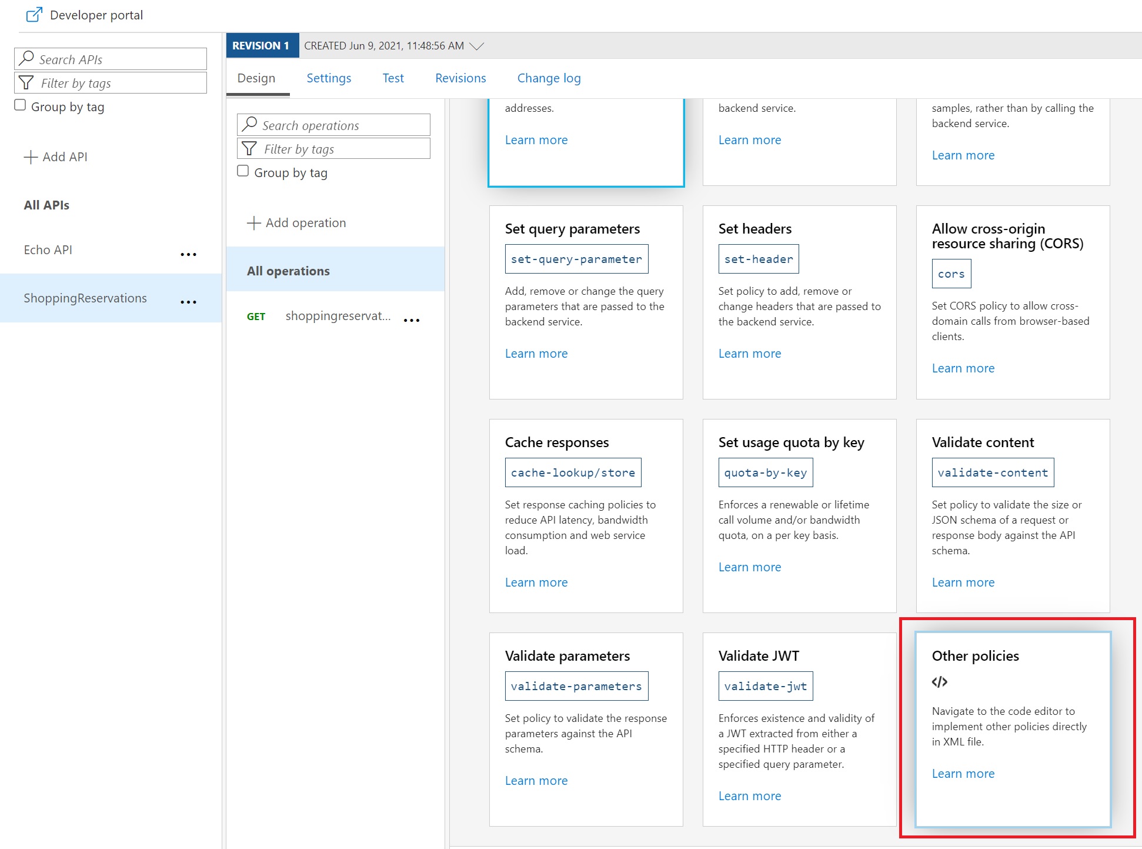The width and height of the screenshot is (1142, 849).
Task: Open the ShoppingReservations ellipsis menu
Action: [188, 302]
